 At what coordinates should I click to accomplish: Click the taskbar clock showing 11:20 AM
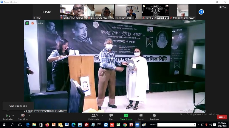point(222,125)
